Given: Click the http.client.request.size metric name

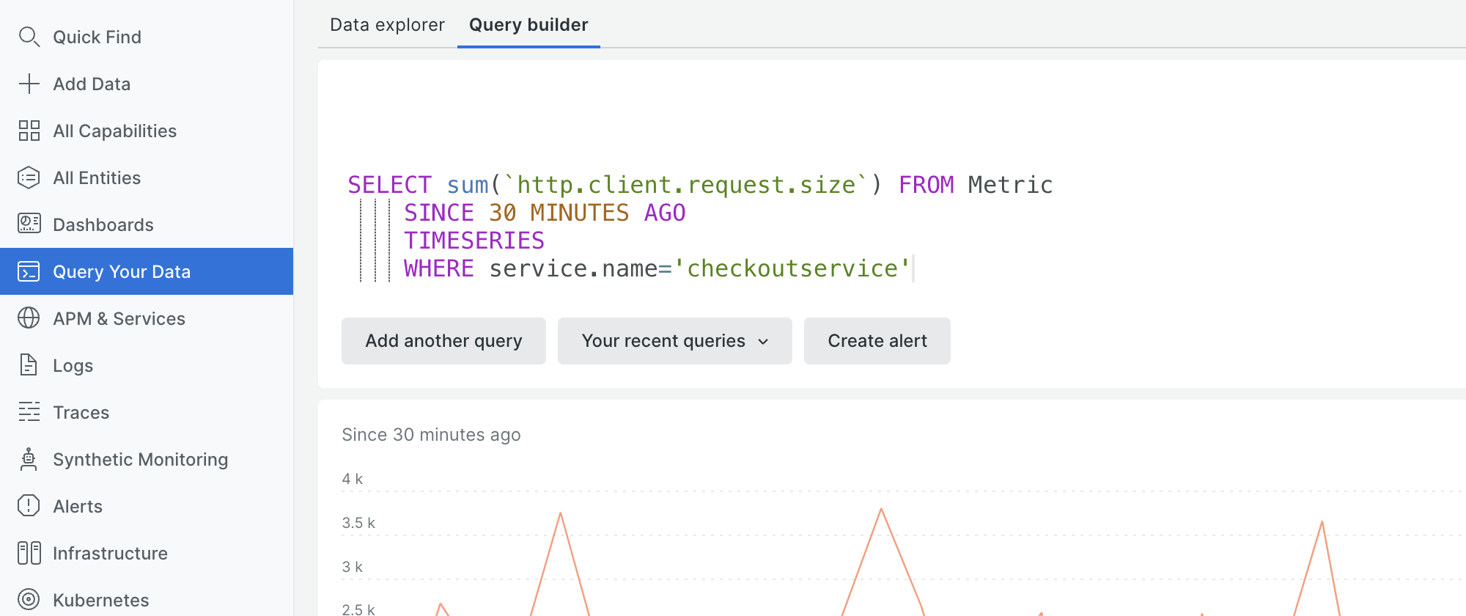Looking at the screenshot, I should (x=687, y=185).
